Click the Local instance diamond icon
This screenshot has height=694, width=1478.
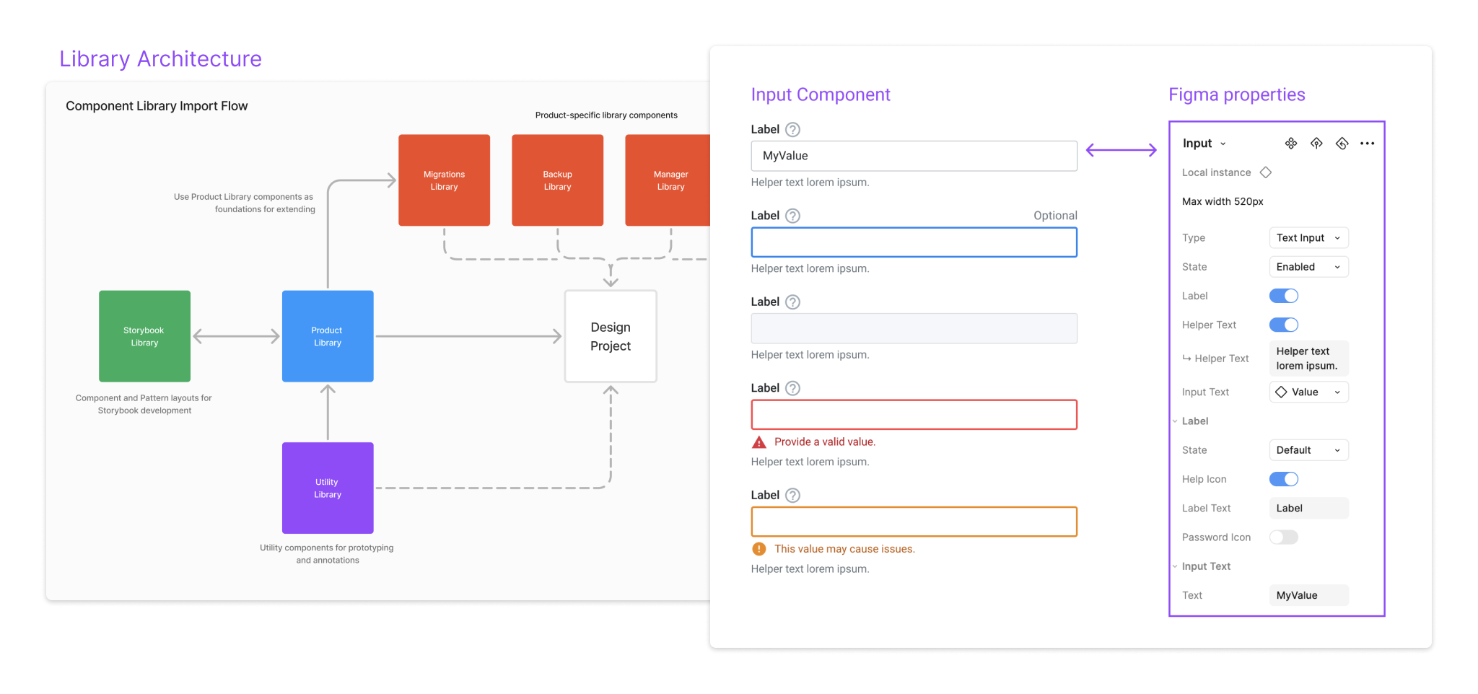point(1265,172)
